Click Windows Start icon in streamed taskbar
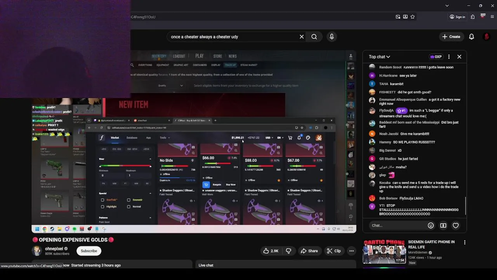 coord(37,229)
